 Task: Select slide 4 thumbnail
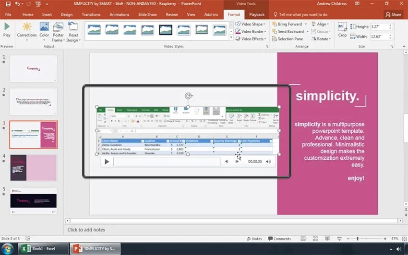tap(33, 167)
